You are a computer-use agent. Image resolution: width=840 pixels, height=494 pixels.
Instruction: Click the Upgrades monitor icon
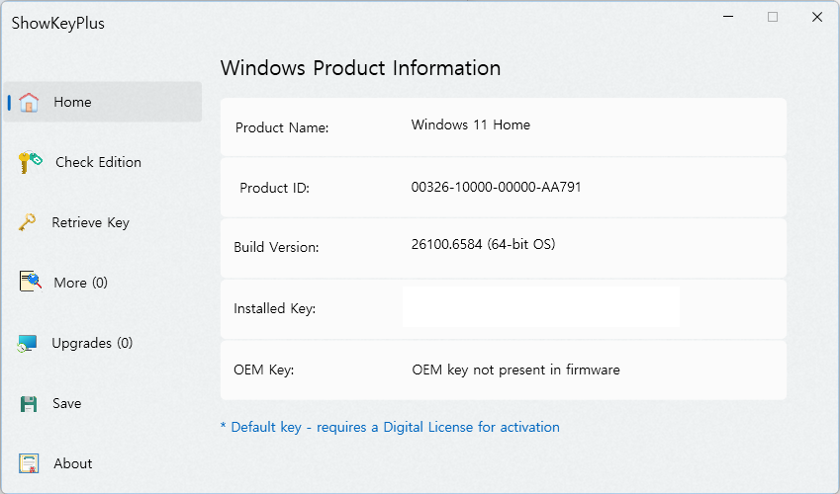(x=27, y=343)
